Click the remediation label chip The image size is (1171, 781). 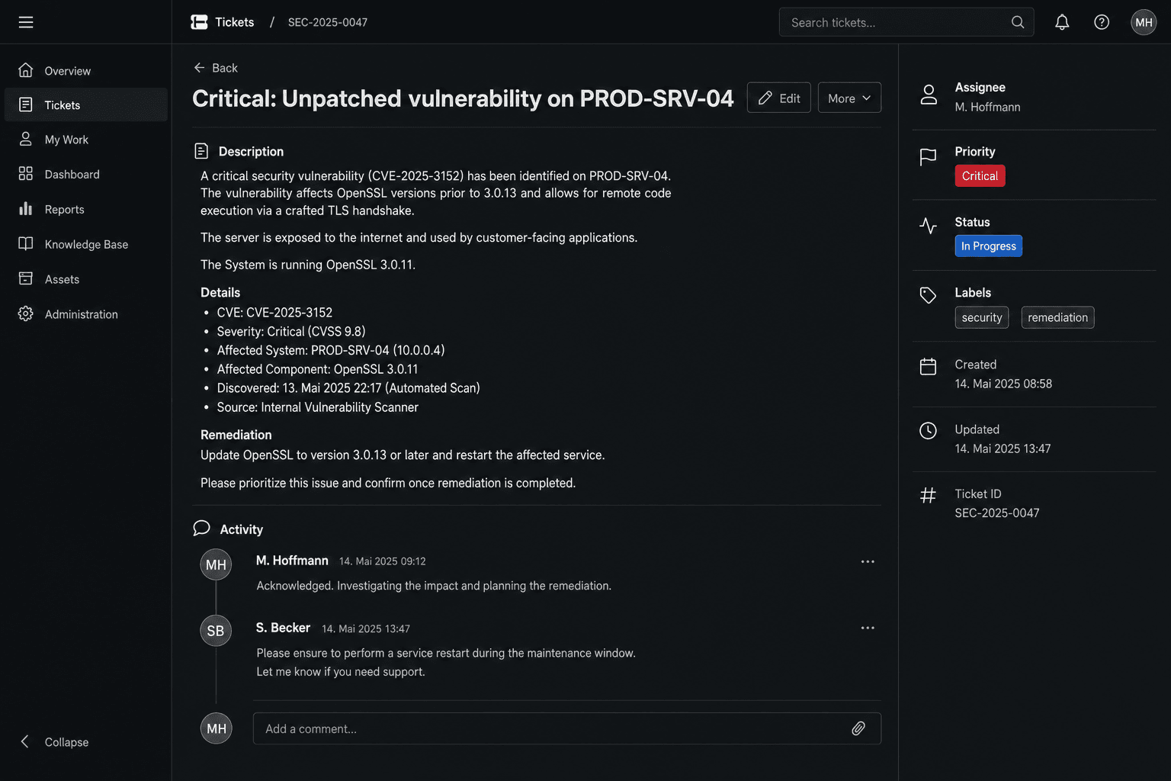click(x=1057, y=317)
